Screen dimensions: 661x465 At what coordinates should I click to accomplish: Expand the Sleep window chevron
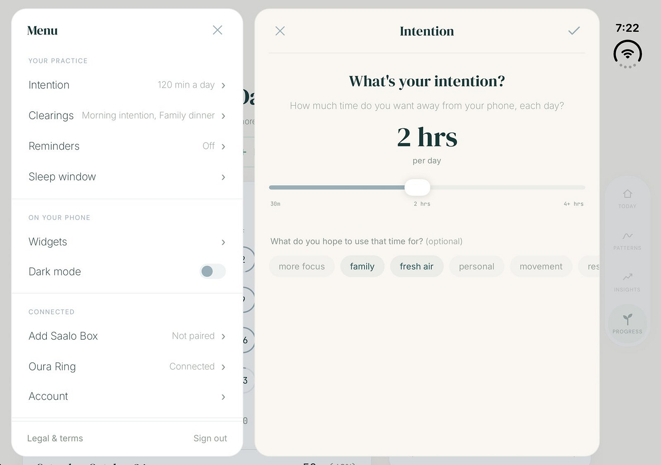(223, 177)
